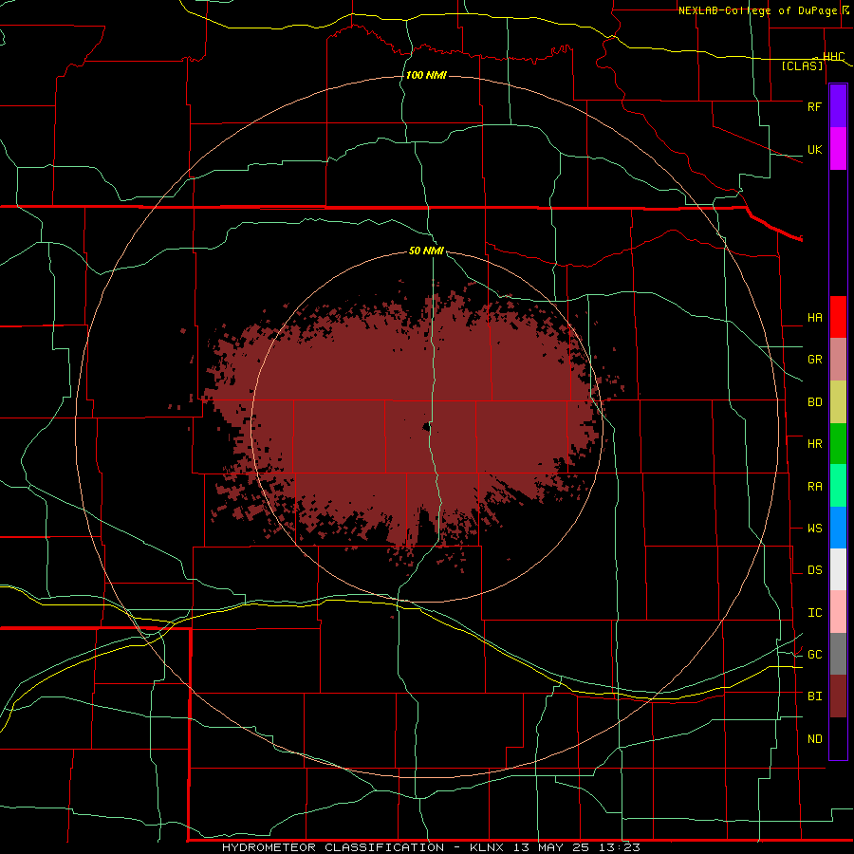Screen dimensions: 854x854
Task: Click the 'DS' legend label
Action: pos(814,570)
